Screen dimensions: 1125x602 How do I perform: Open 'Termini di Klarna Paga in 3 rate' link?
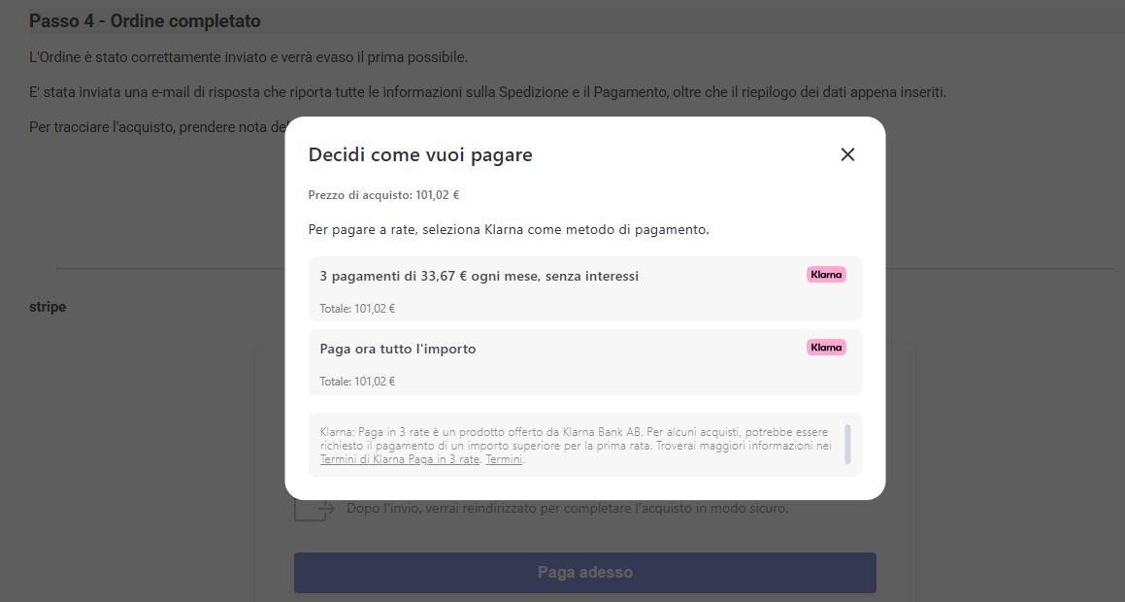pos(399,460)
